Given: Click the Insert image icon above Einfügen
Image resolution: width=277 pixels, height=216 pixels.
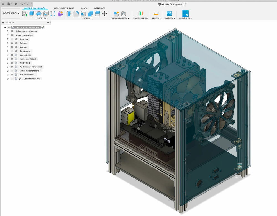Looking at the screenshot, I should pyautogui.click(x=170, y=14).
